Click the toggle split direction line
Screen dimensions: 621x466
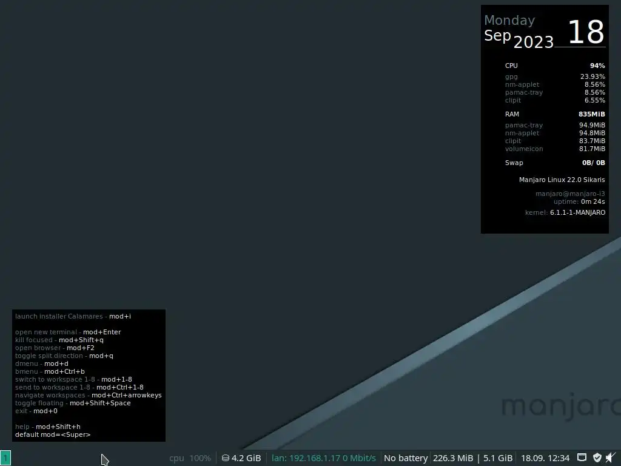coord(64,356)
